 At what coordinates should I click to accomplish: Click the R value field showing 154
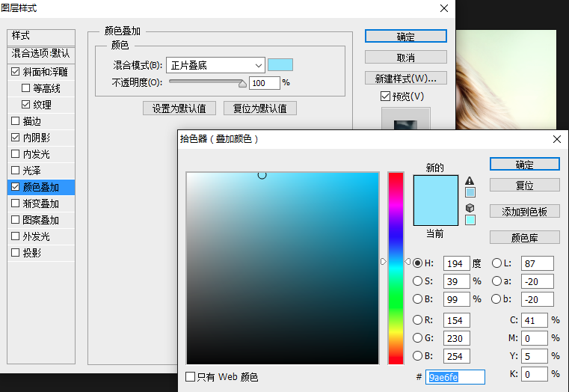(x=457, y=320)
